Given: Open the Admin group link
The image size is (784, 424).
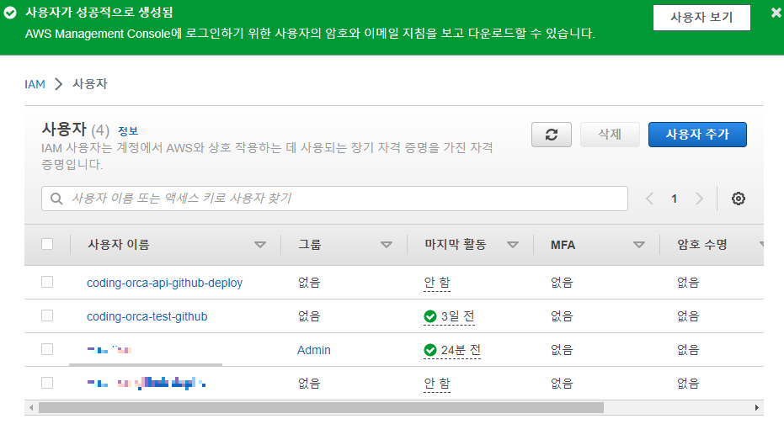Looking at the screenshot, I should pos(314,350).
